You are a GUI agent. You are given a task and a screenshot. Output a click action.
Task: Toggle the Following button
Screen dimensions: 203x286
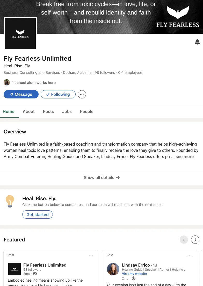point(58,95)
